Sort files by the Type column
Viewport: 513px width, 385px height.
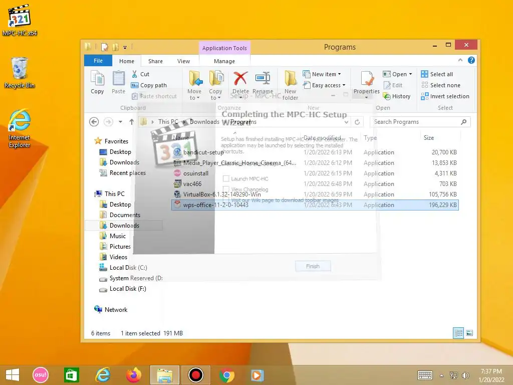[370, 138]
